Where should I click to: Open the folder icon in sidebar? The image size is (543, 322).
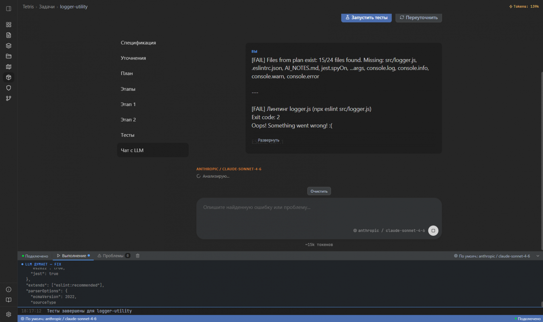9,56
